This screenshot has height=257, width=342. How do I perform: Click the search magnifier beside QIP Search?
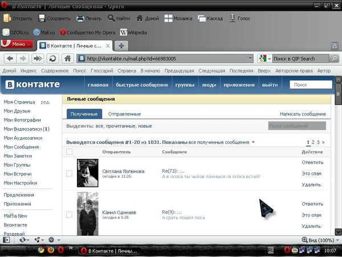tap(334, 58)
